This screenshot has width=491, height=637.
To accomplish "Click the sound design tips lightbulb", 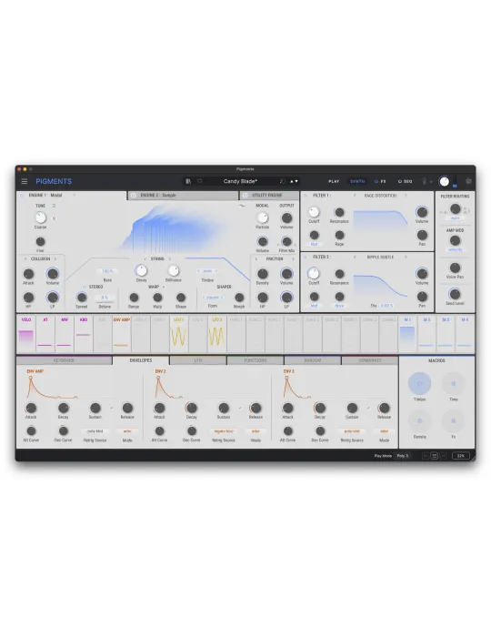I will pos(425,182).
